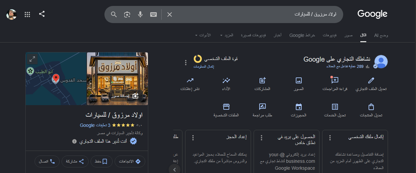Open the account profile avatar
Image resolution: width=416 pixels, height=173 pixels.
12,14
